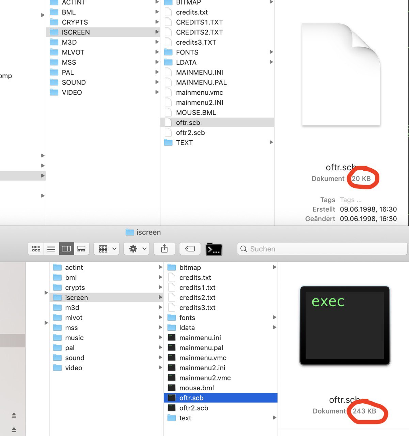Screen dimensions: 409x436
Task: Expand the lowercase text folder arrow
Action: pyautogui.click(x=274, y=418)
